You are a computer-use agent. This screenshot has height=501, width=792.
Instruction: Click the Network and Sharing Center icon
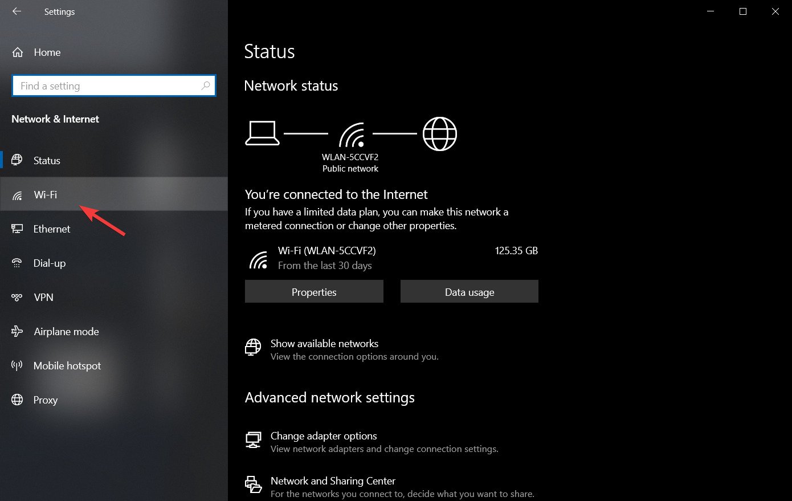253,484
